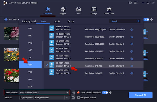Select MPEG format in the list
The width and height of the screenshot is (157, 102).
[30, 65]
